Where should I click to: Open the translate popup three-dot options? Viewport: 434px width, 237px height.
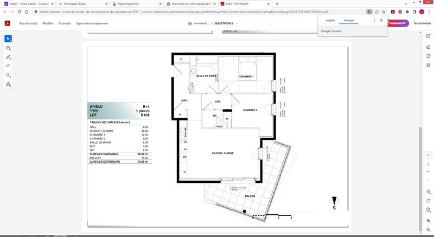coord(374,20)
